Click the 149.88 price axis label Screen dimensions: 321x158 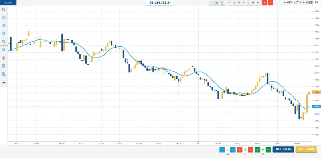(x=317, y=11)
